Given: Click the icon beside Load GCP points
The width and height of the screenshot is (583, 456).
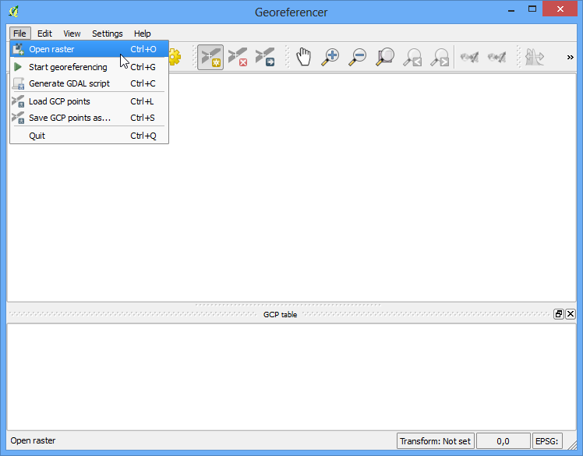Looking at the screenshot, I should [18, 101].
